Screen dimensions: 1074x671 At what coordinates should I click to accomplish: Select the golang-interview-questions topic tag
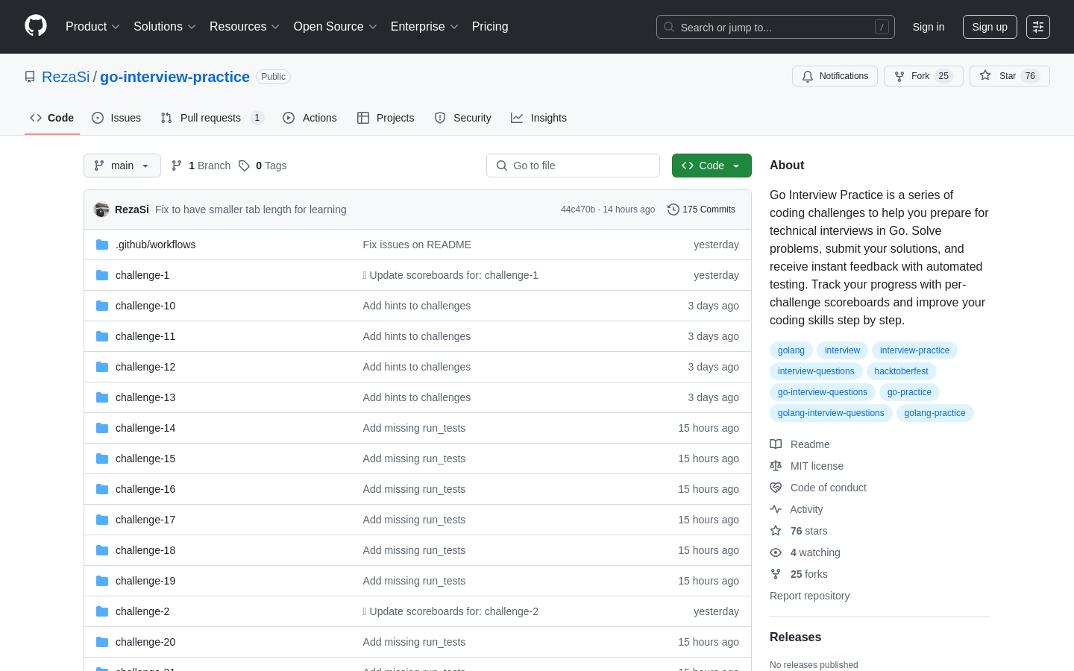point(831,413)
